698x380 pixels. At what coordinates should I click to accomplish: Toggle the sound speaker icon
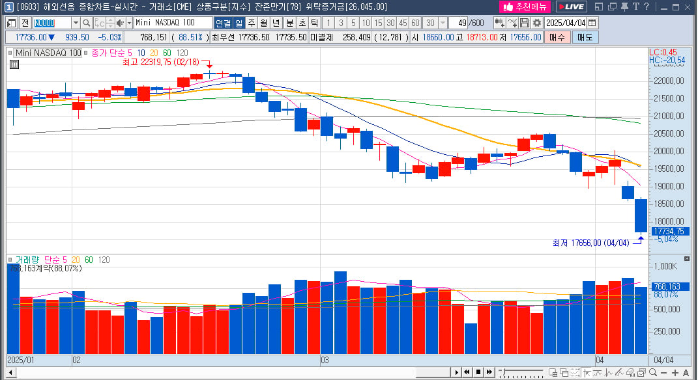pos(120,23)
